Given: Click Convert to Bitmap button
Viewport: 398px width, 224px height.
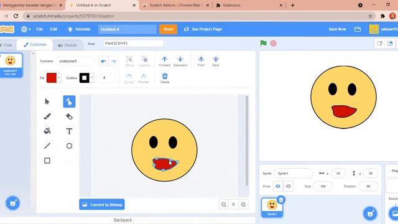Looking at the screenshot, I should (x=102, y=205).
